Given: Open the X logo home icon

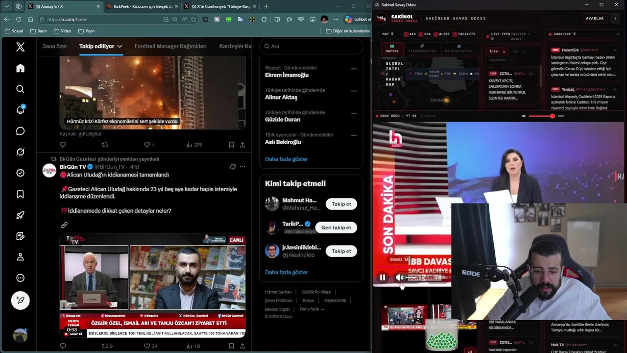Looking at the screenshot, I should (20, 47).
